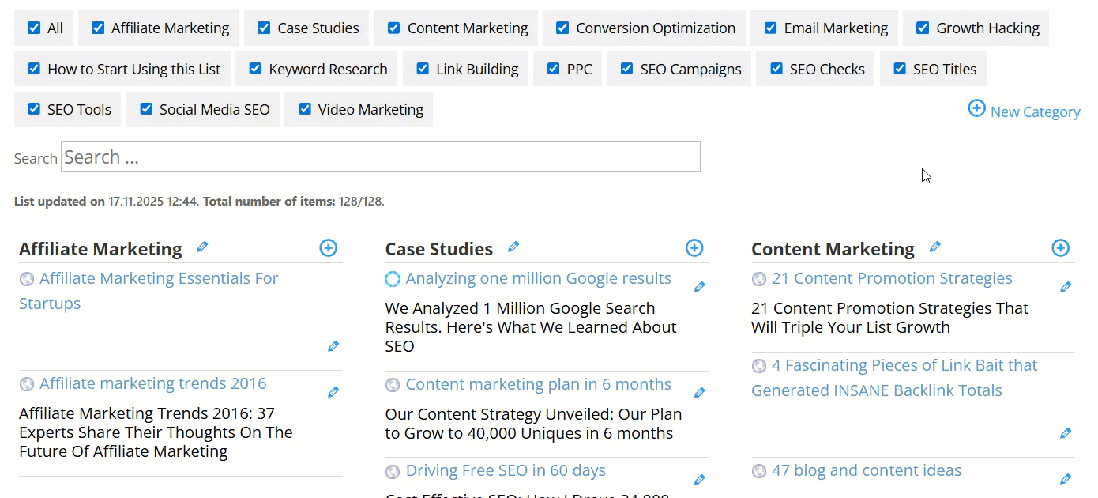Uncheck the All categories checkbox
Screen dimensions: 1098x498
click(33, 28)
